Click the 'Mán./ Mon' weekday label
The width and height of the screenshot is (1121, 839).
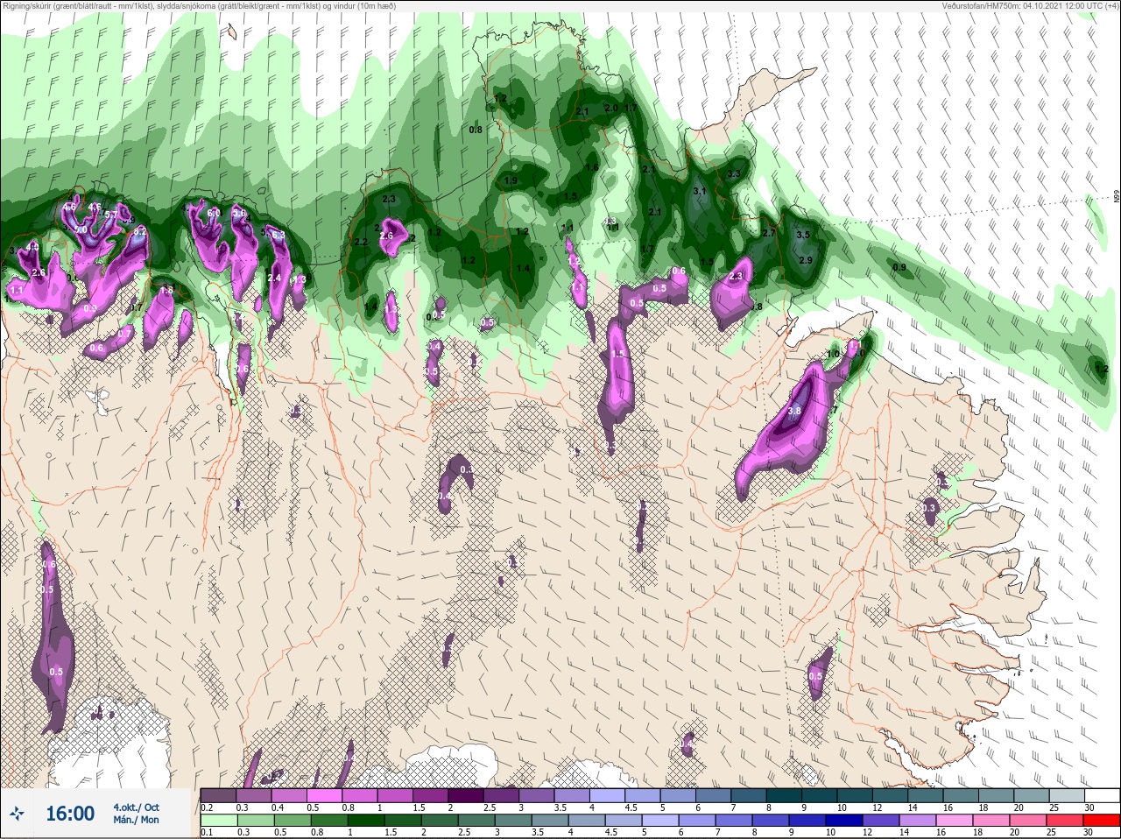[x=137, y=821]
